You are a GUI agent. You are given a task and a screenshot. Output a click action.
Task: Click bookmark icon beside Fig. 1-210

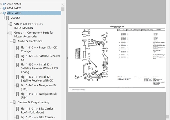pos(18,109)
